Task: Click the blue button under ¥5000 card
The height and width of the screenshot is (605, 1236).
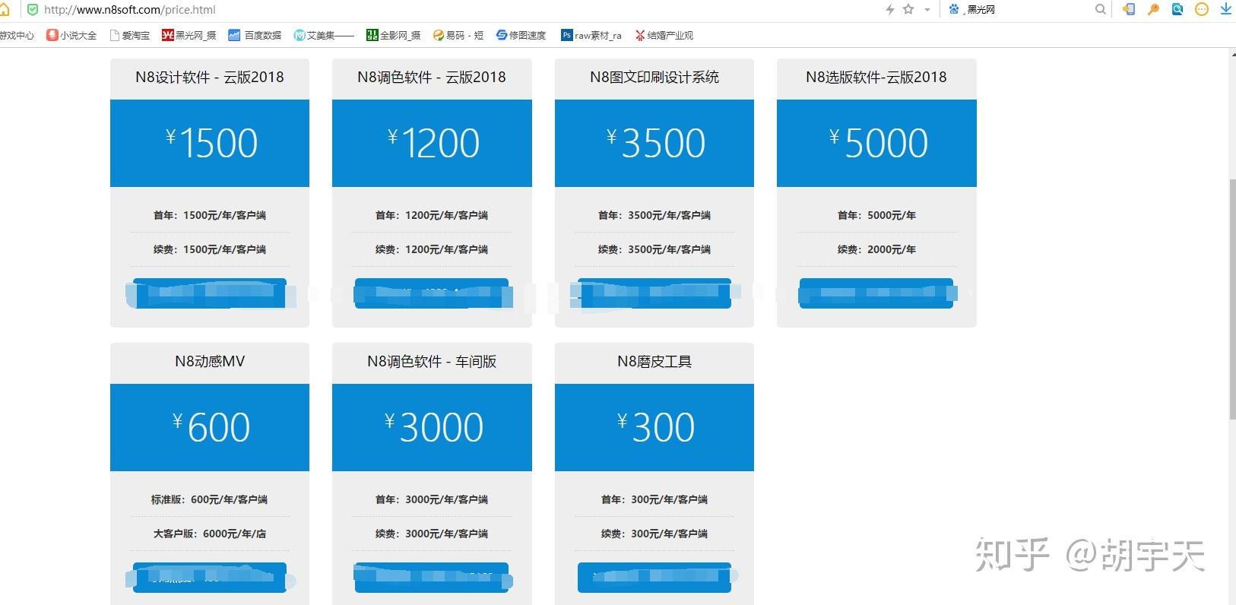Action: (x=876, y=293)
